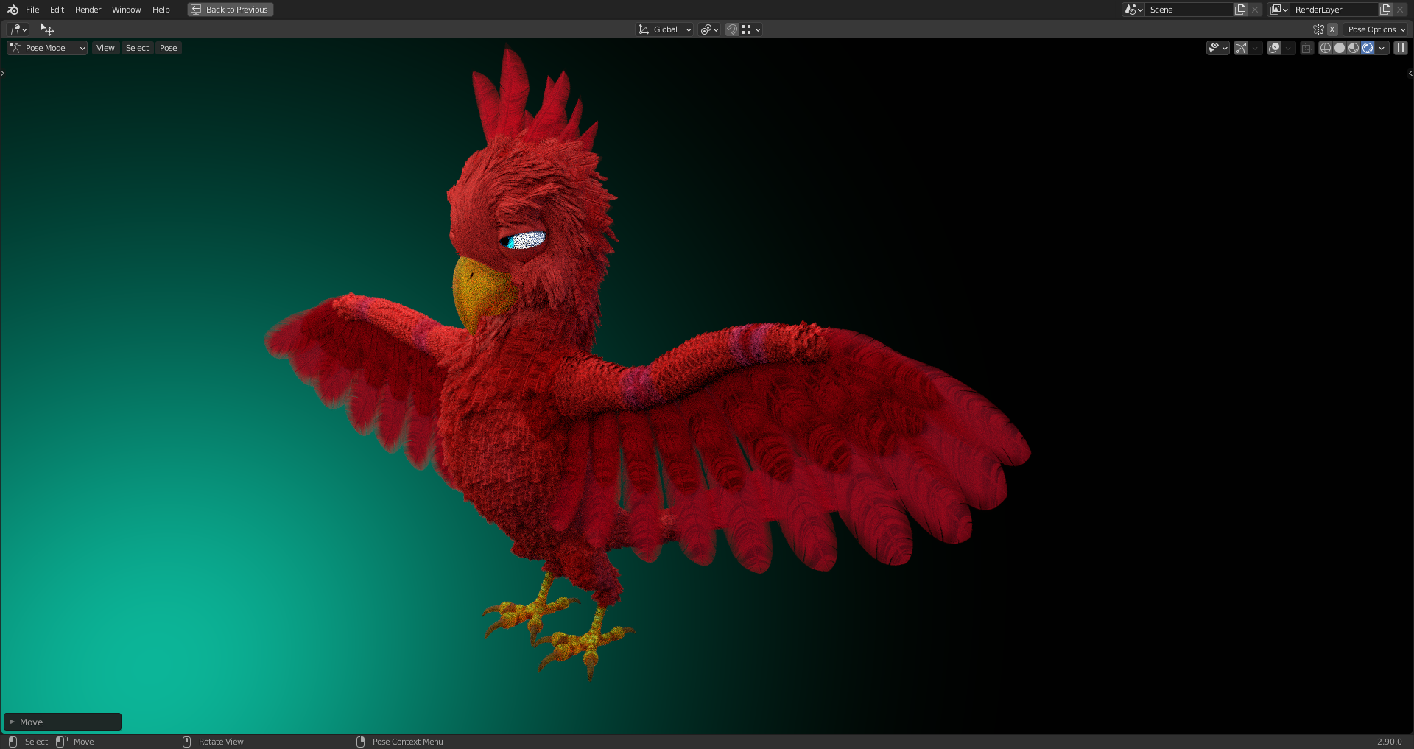Switch to wireframe viewport shading
Image resolution: width=1414 pixels, height=749 pixels.
coord(1326,47)
